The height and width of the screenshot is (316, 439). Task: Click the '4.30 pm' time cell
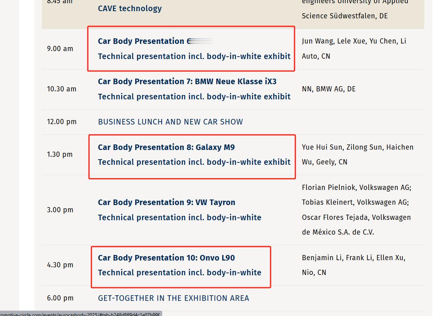pos(60,265)
